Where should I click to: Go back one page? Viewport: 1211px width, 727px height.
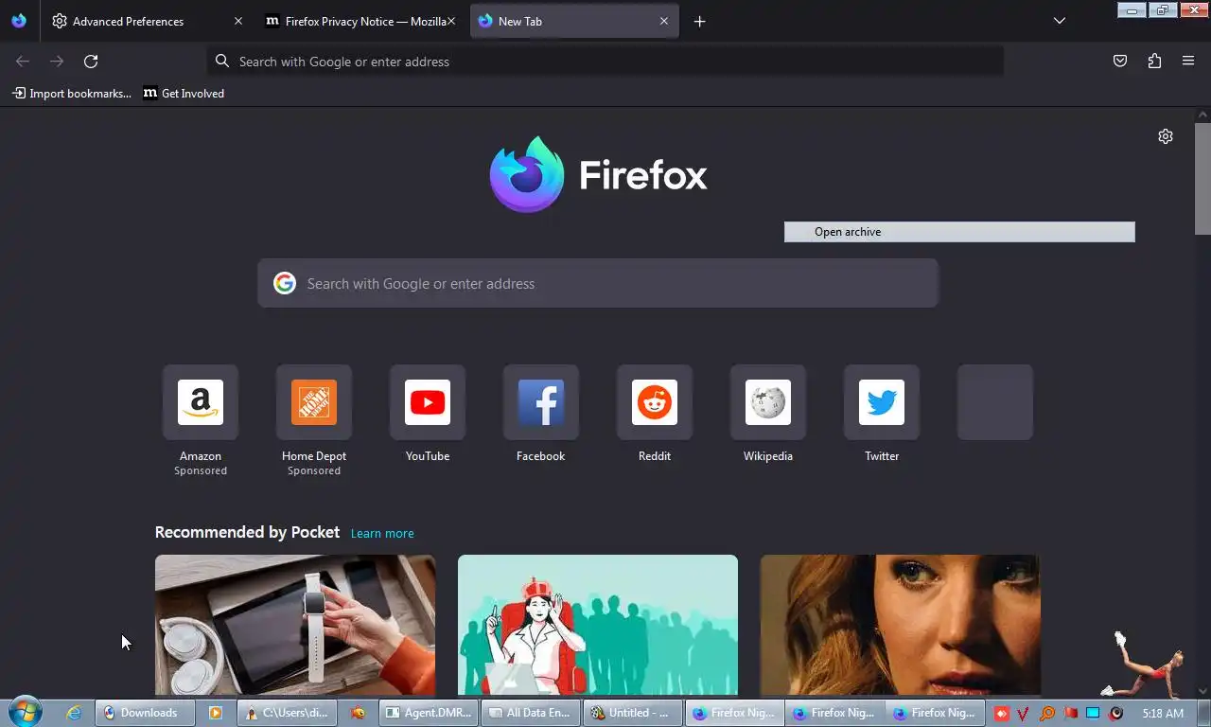click(23, 62)
